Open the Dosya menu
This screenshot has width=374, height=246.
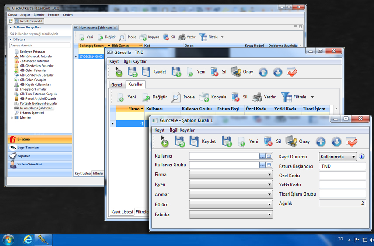pyautogui.click(x=12, y=15)
